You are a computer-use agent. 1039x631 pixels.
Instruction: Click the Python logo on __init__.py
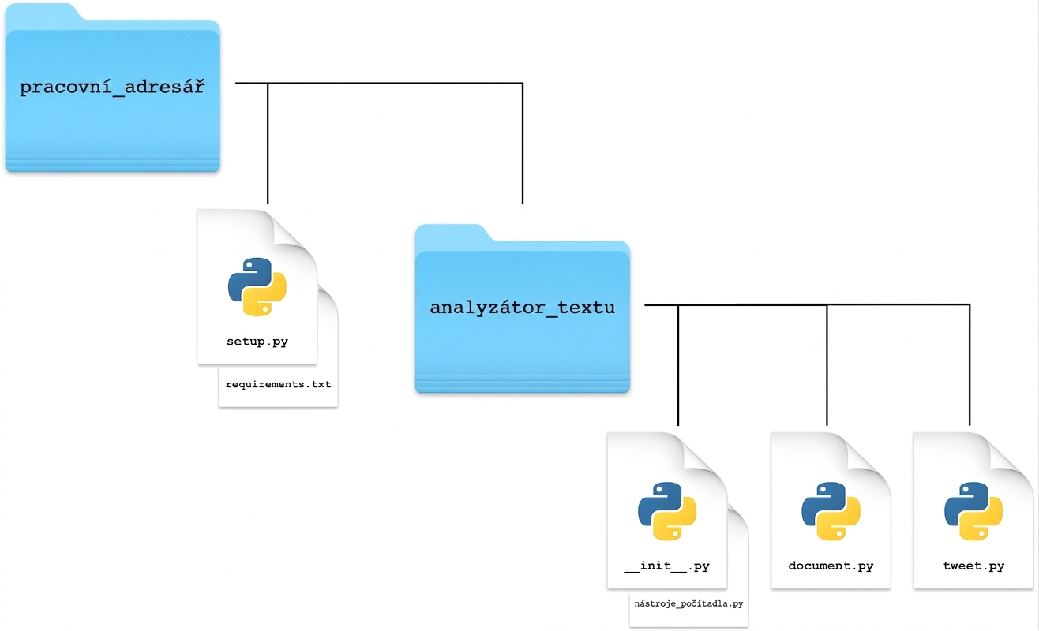pyautogui.click(x=667, y=510)
